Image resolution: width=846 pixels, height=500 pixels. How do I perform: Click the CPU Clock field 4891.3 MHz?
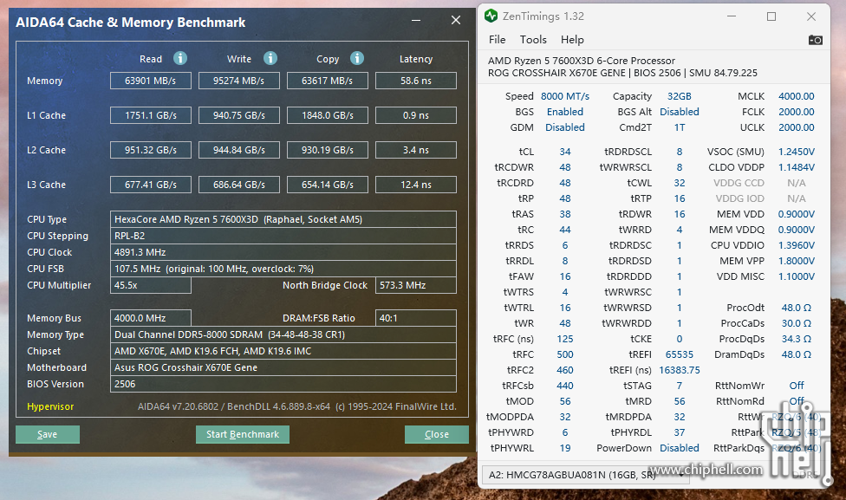pyautogui.click(x=283, y=252)
